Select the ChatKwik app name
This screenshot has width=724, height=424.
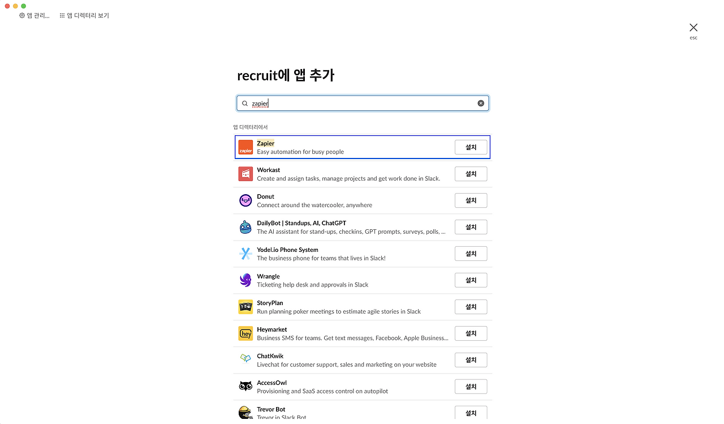click(270, 356)
